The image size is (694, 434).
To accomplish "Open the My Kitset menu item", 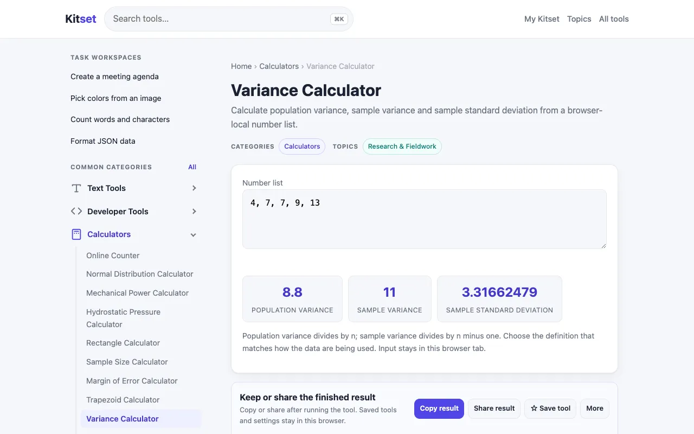I will pyautogui.click(x=542, y=19).
